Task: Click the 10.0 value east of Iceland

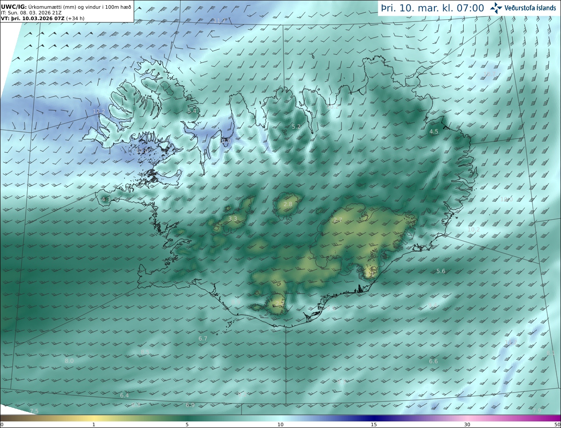Action: point(506,200)
